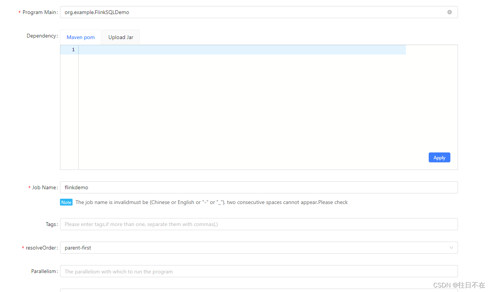Click the Tags label
The image size is (491, 292).
pyautogui.click(x=52, y=224)
